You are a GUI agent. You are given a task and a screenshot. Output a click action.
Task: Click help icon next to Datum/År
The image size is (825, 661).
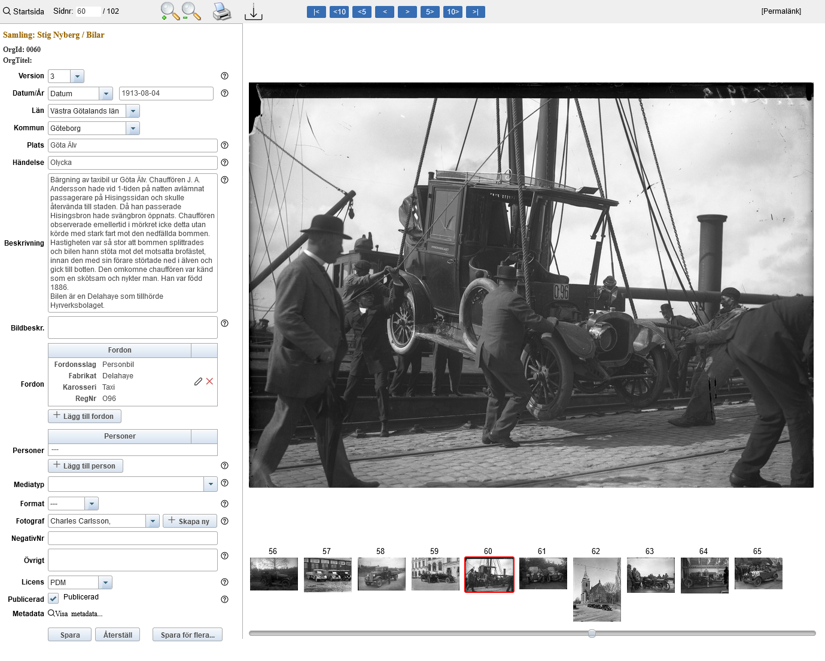pyautogui.click(x=225, y=93)
